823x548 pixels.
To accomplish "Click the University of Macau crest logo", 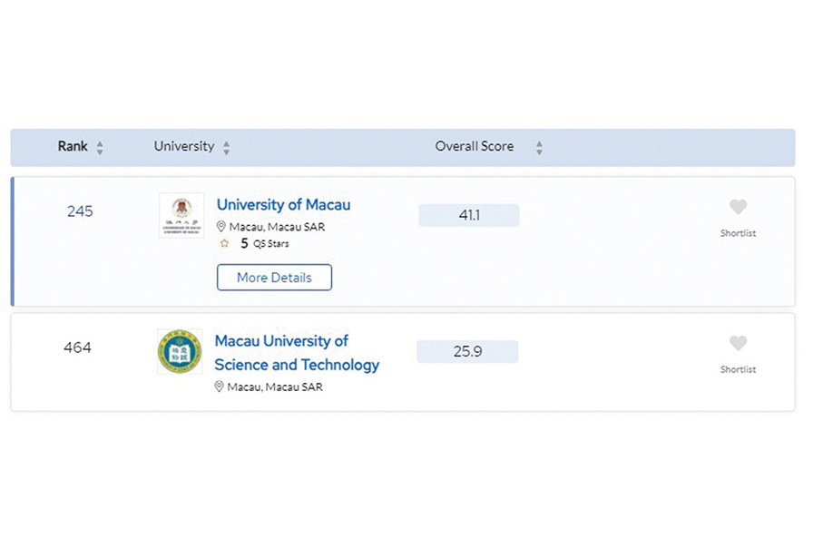I will pos(180,216).
